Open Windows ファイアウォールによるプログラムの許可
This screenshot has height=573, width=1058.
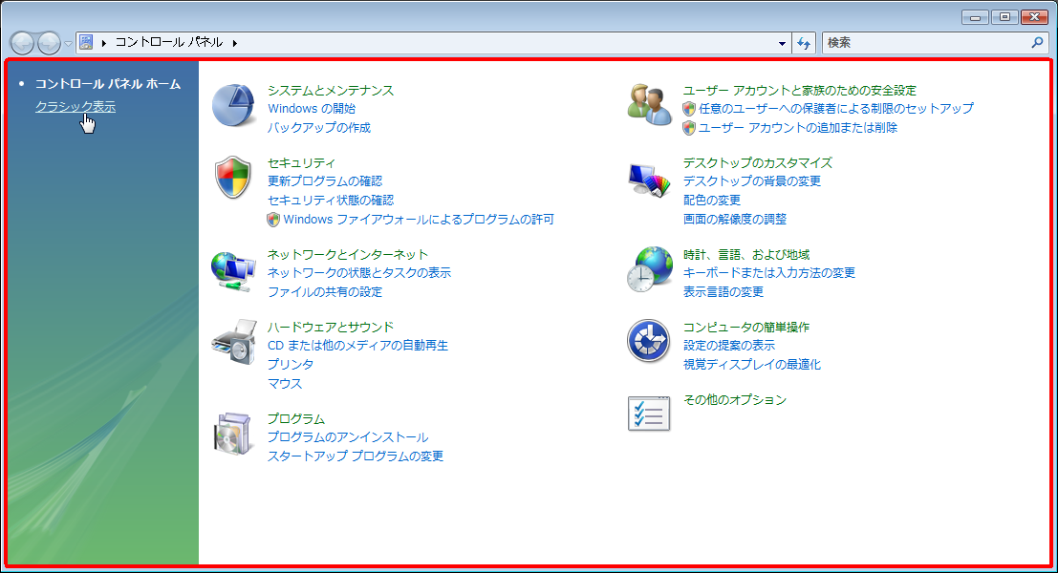pyautogui.click(x=419, y=219)
